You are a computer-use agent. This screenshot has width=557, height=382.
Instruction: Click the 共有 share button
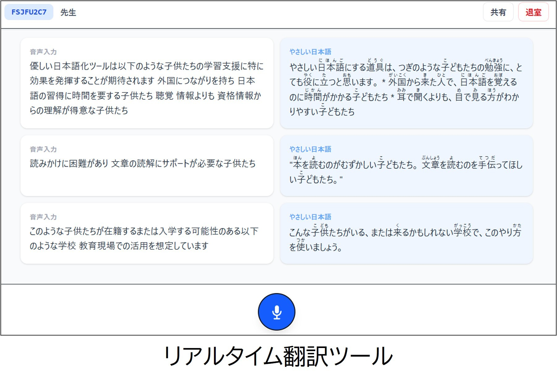498,12
